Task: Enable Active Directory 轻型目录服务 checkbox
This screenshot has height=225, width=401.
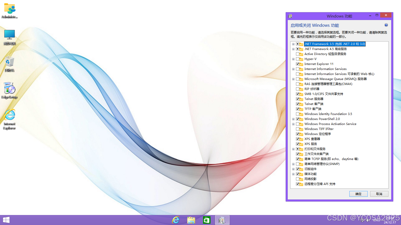Action: 297,54
